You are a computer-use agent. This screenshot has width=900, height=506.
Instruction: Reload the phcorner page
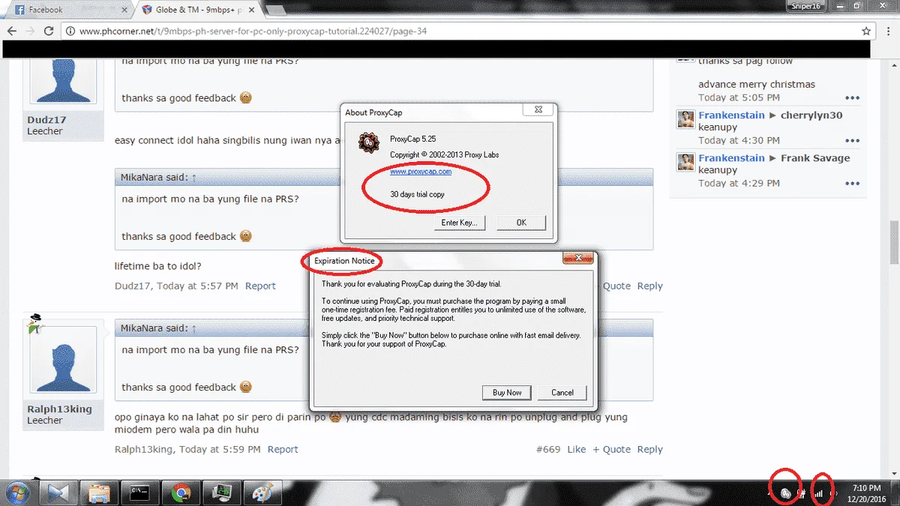49,31
